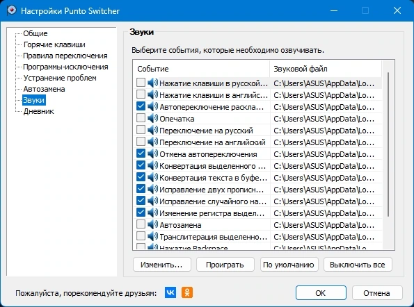Open the Дневник section
This screenshot has height=307, width=414.
click(38, 111)
